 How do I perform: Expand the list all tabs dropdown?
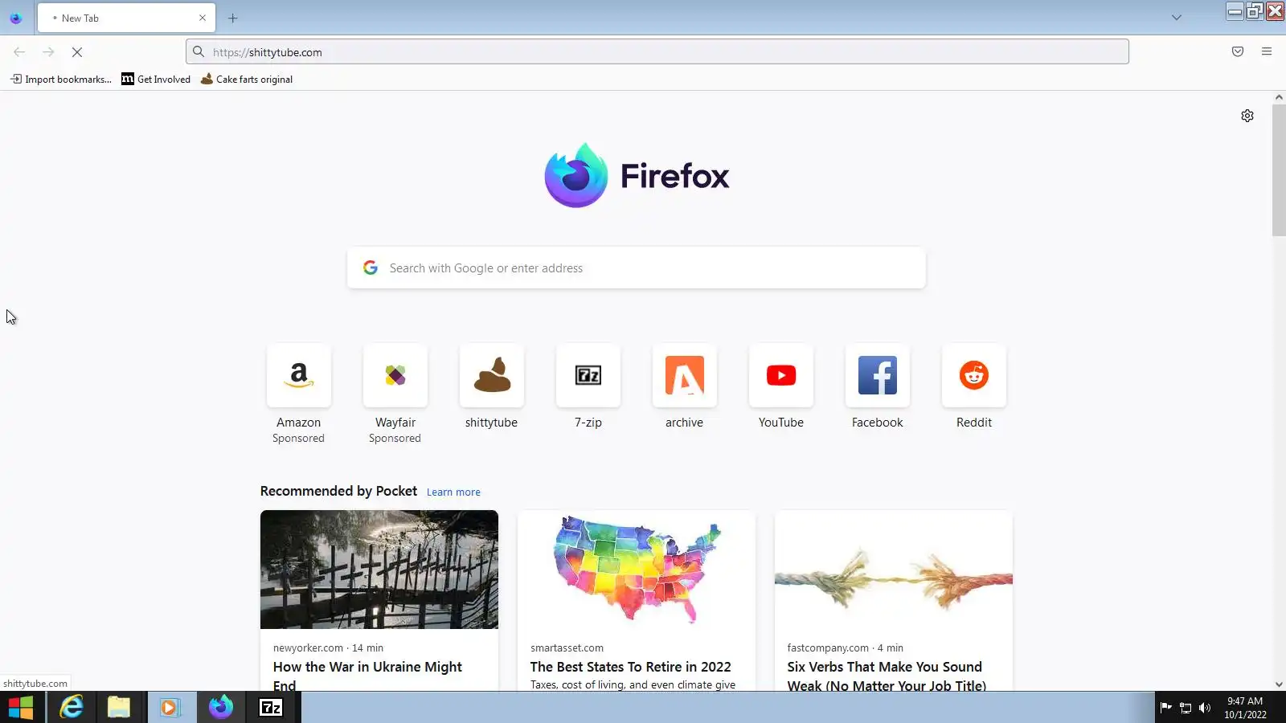click(1177, 18)
